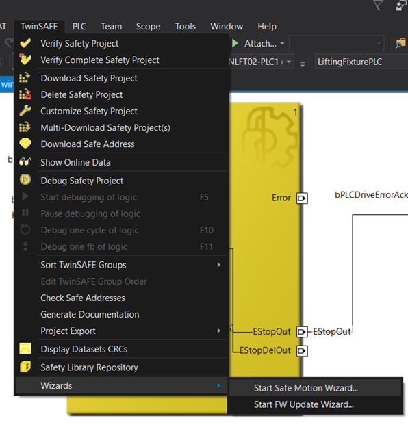Click the Verify Complete Safety Project icon
Viewport: 408px width, 427px height.
click(25, 60)
